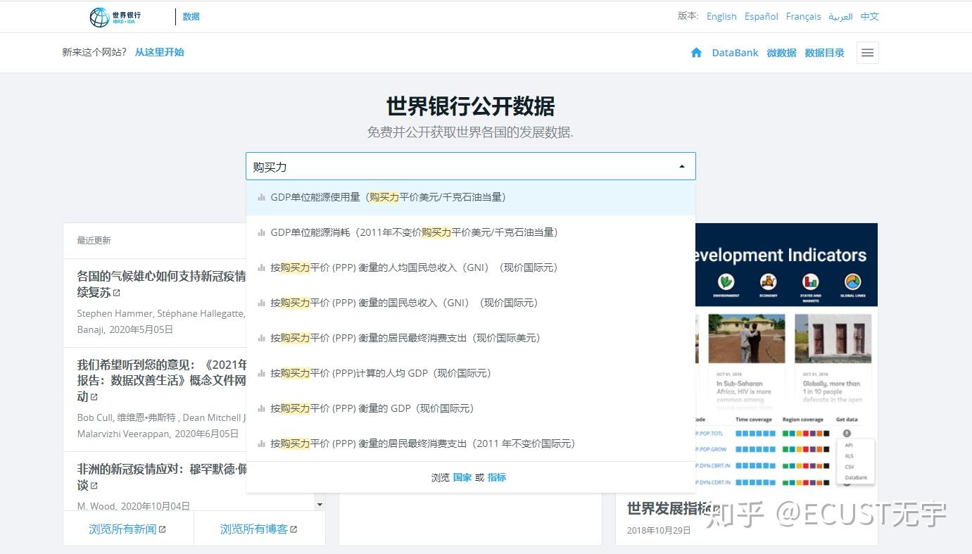Select 居民最终消费支出（现价国际美元）suggestion
The height and width of the screenshot is (554, 972).
(470, 338)
